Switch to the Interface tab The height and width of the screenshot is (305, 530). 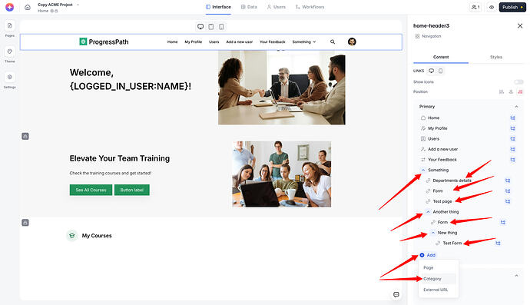click(218, 7)
